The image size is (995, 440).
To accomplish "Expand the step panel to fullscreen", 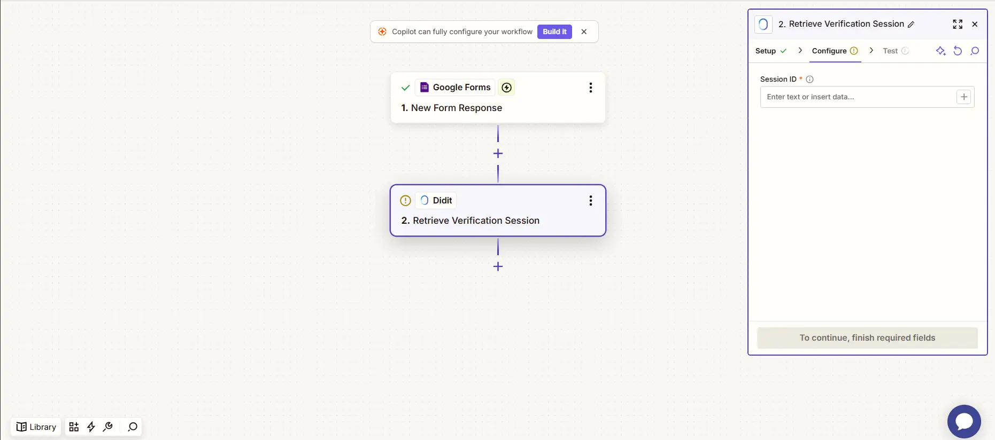I will (x=958, y=24).
